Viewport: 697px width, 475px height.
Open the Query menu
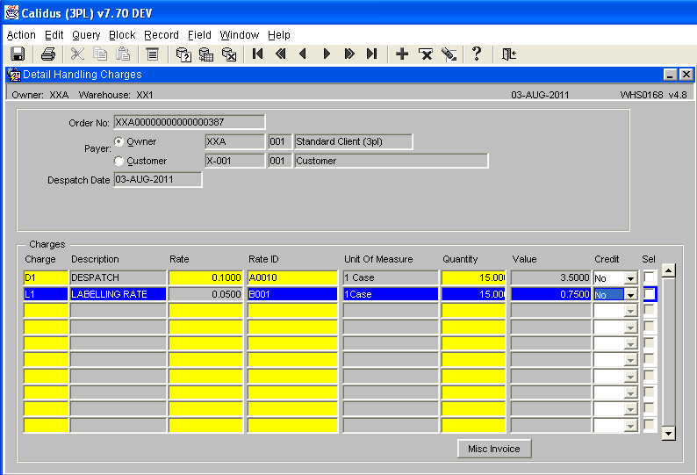86,35
